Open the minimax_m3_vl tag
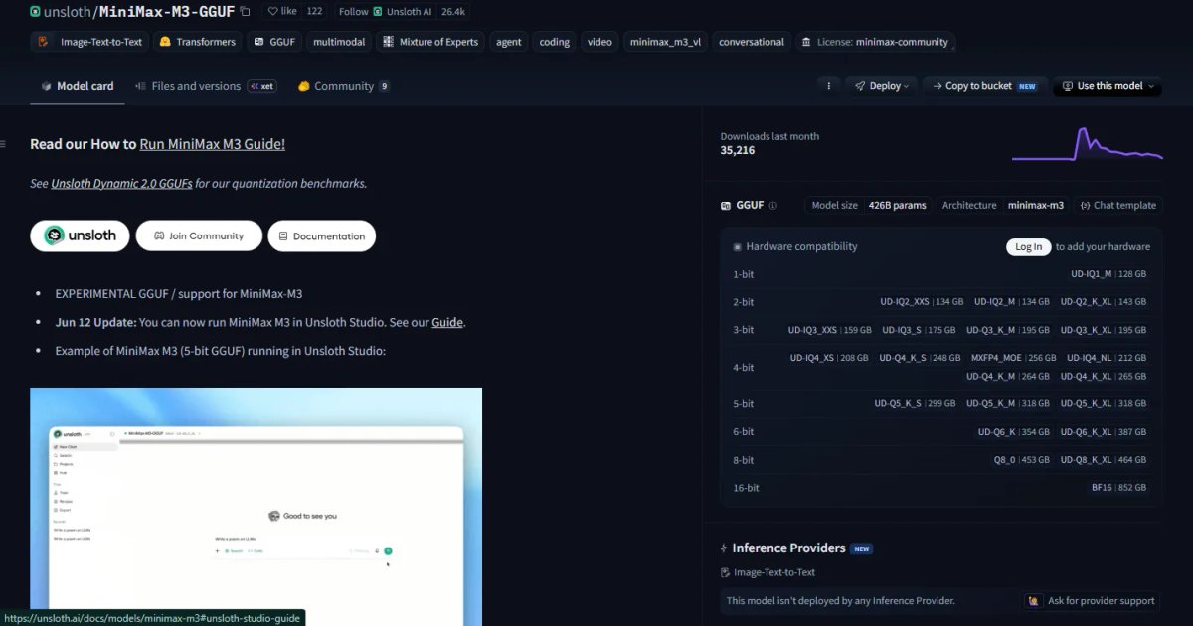Image resolution: width=1193 pixels, height=626 pixels. pos(665,42)
